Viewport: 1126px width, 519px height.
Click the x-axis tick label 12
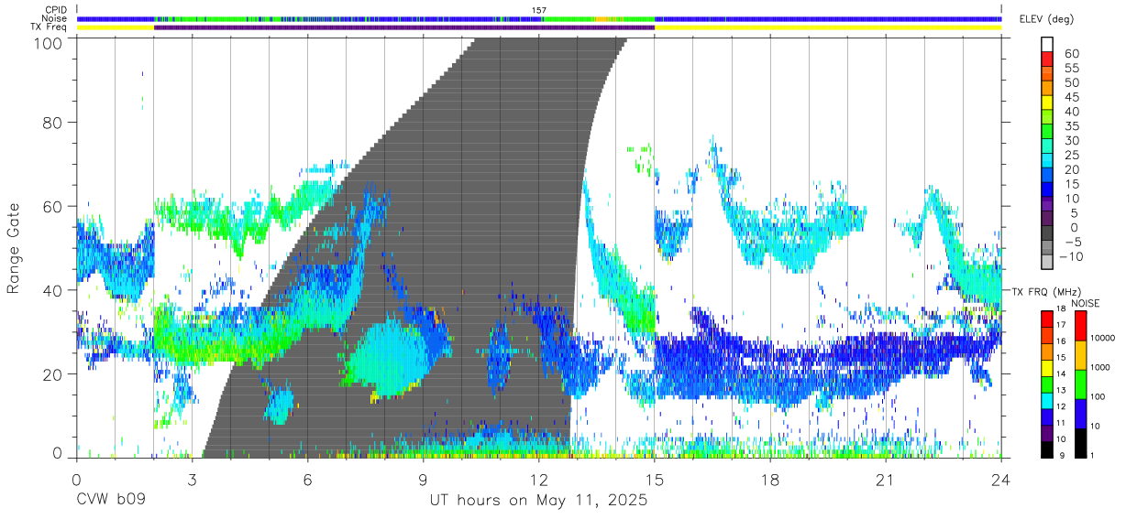pos(539,480)
